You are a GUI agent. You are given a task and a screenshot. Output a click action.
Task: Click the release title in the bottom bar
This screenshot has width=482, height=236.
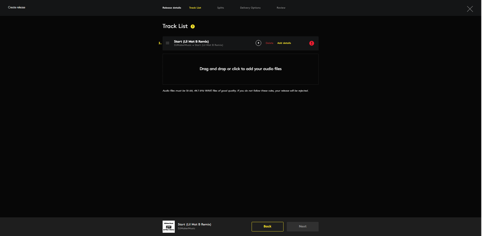click(194, 224)
